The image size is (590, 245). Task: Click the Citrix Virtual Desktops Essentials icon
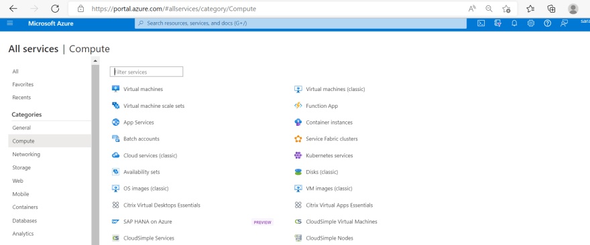115,205
